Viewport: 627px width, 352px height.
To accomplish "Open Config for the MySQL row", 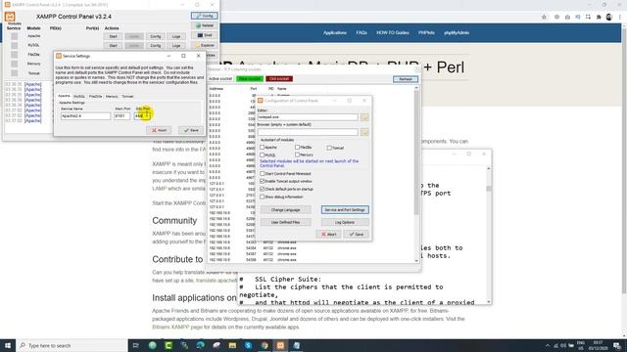I will pyautogui.click(x=155, y=46).
